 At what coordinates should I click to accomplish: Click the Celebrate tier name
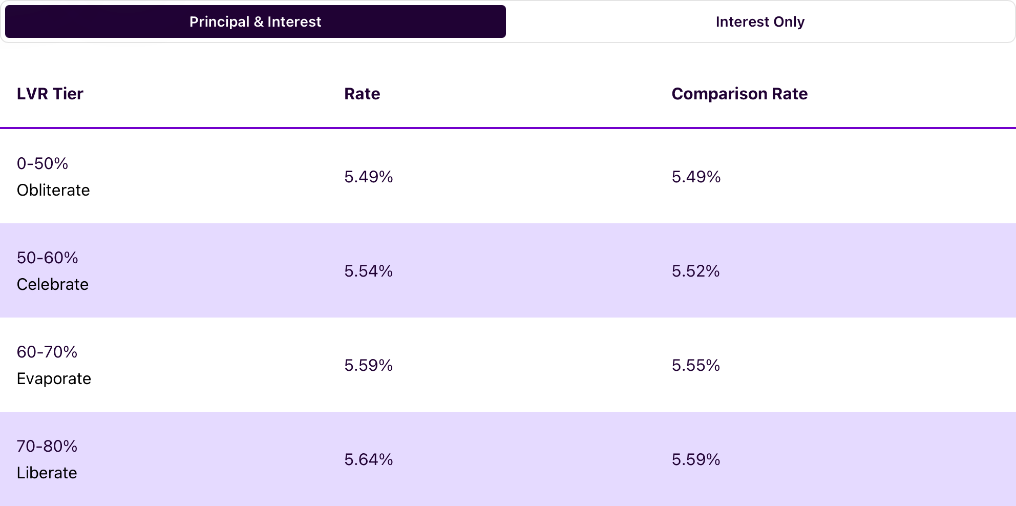pyautogui.click(x=53, y=284)
